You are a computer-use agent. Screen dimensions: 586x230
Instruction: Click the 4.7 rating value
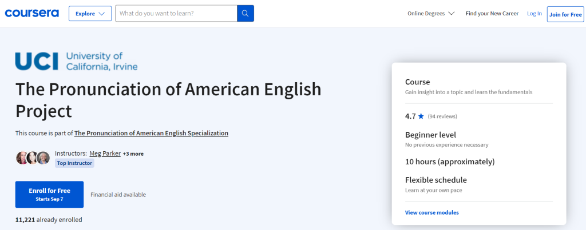point(410,116)
